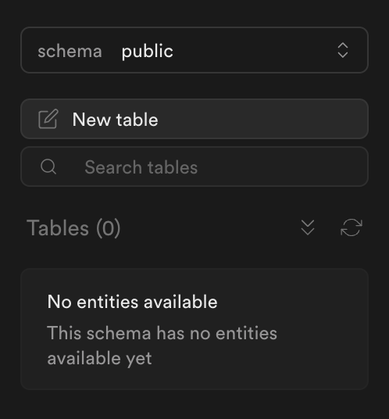Click the 'available yet' text in empty card
389x419 pixels.
pos(99,358)
